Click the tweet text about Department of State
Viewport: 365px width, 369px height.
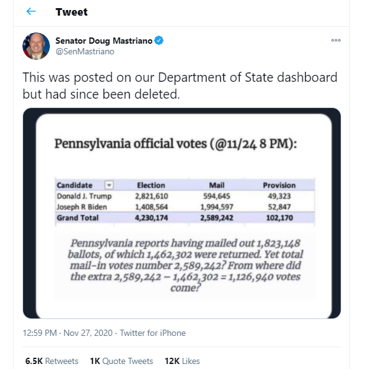click(x=180, y=86)
